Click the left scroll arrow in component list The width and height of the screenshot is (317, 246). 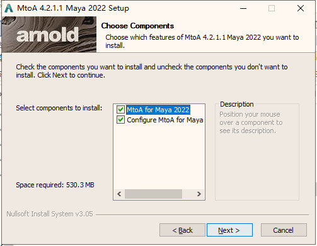pyautogui.click(x=119, y=194)
